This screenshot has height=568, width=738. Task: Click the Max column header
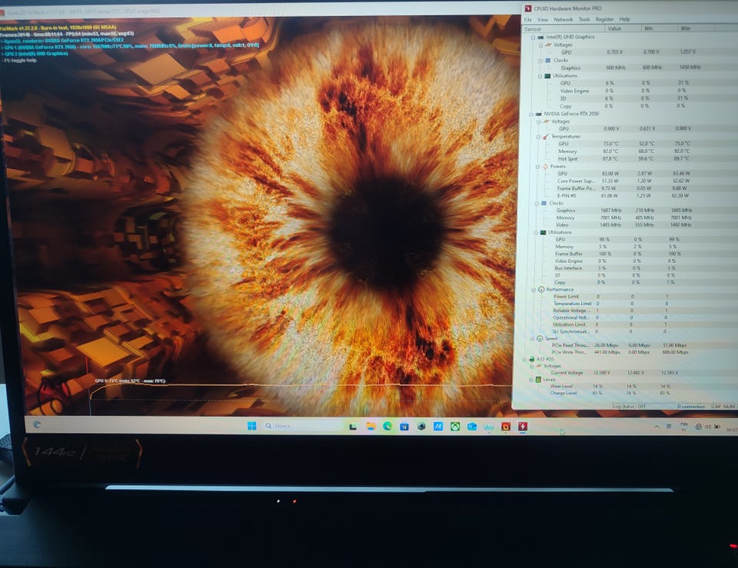coord(696,28)
